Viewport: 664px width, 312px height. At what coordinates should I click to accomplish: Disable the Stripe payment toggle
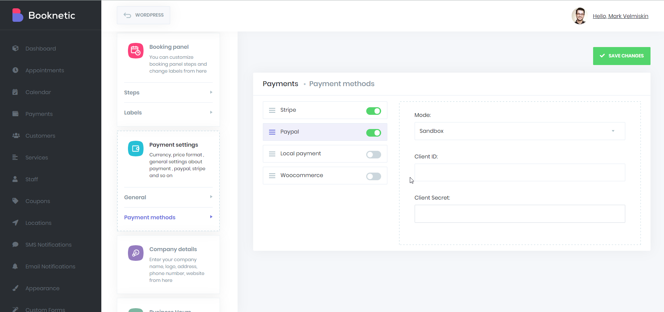[x=373, y=111]
